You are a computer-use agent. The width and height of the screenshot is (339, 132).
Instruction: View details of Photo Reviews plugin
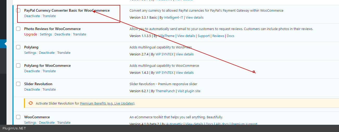coord(186,36)
